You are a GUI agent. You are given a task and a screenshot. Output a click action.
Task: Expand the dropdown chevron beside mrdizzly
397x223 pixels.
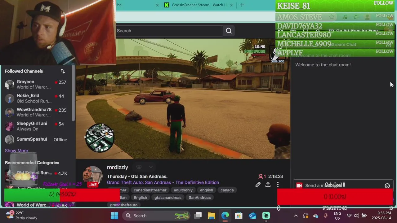151,167
